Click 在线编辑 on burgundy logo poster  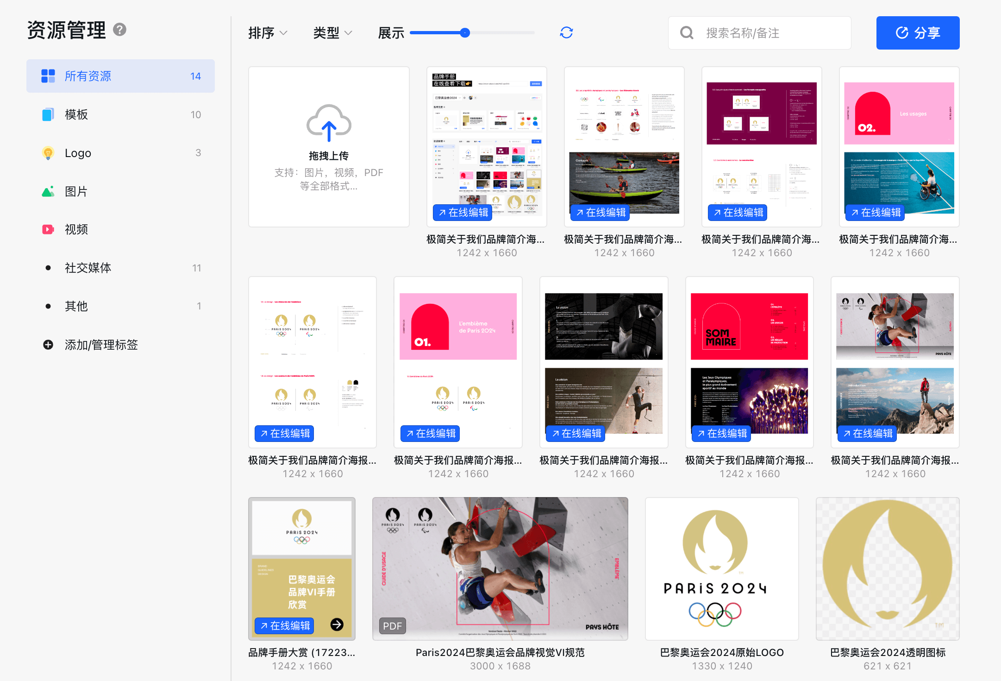pos(738,213)
